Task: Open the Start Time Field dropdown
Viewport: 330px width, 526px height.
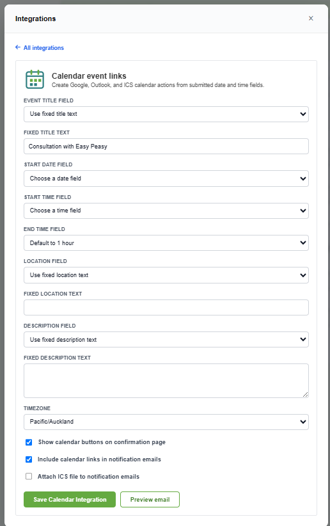Action: [x=166, y=211]
